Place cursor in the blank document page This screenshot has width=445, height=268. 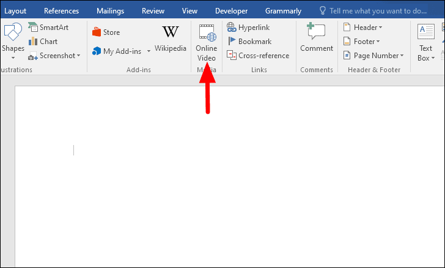(230, 176)
